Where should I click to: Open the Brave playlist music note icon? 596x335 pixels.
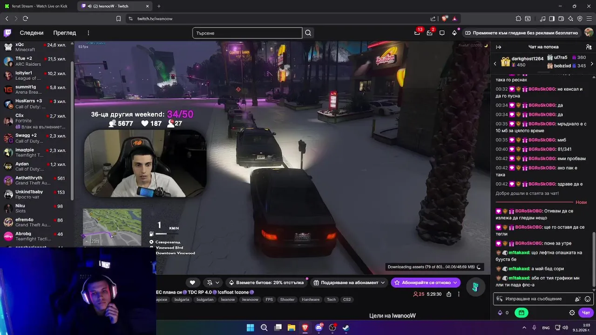pos(542,19)
